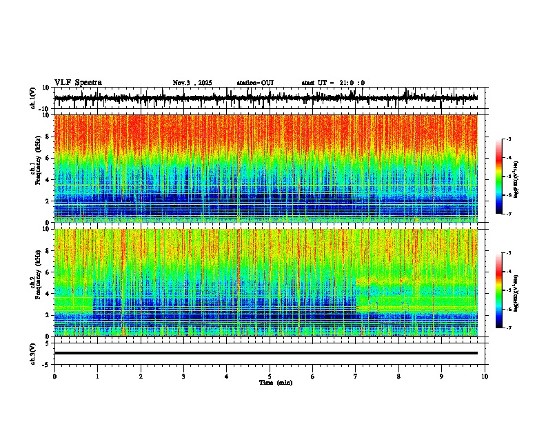This screenshot has height=422, width=546.
Task: Click the log(PSD) label beside ch.1 color bar
Action: pos(516,179)
